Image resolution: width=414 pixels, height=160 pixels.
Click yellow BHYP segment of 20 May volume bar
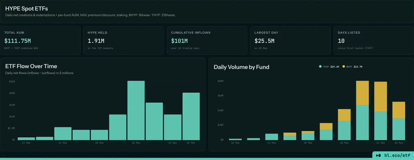[344, 115]
